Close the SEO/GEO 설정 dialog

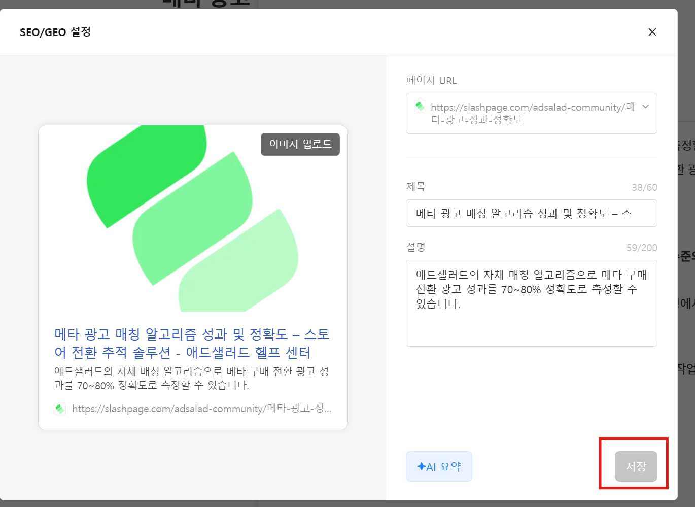coord(652,32)
